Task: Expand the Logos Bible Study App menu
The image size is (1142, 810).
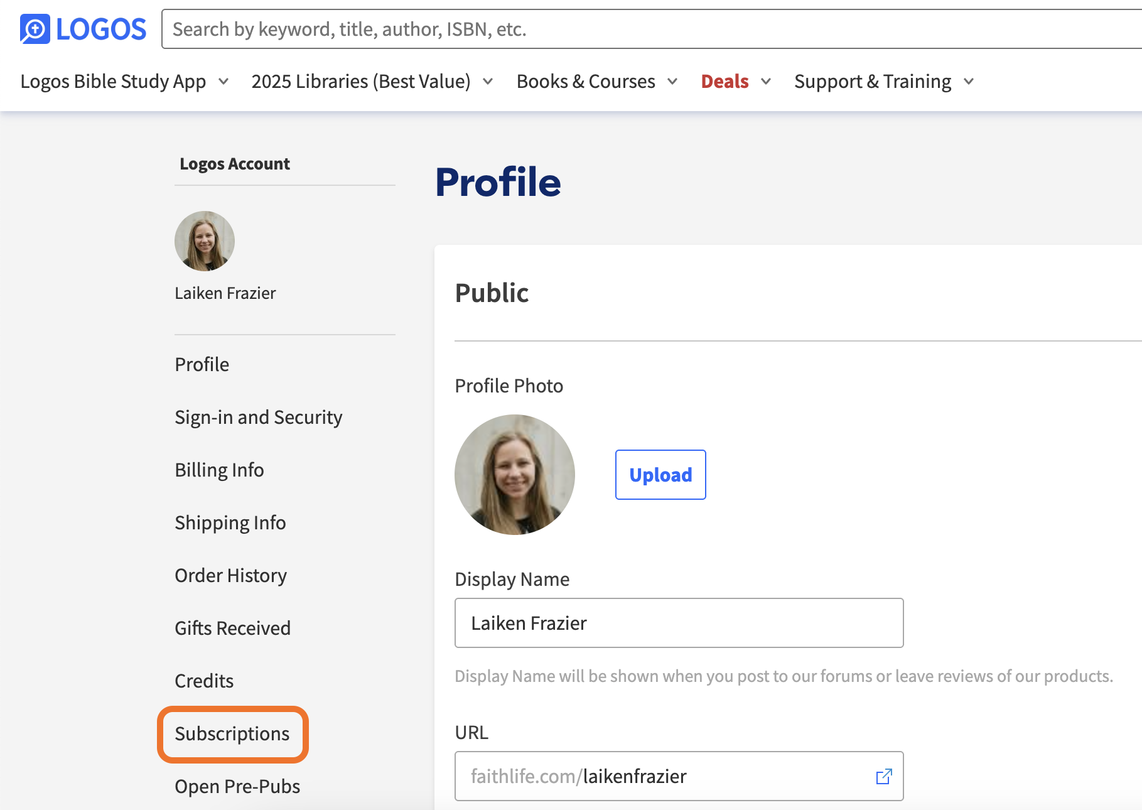Action: tap(124, 82)
